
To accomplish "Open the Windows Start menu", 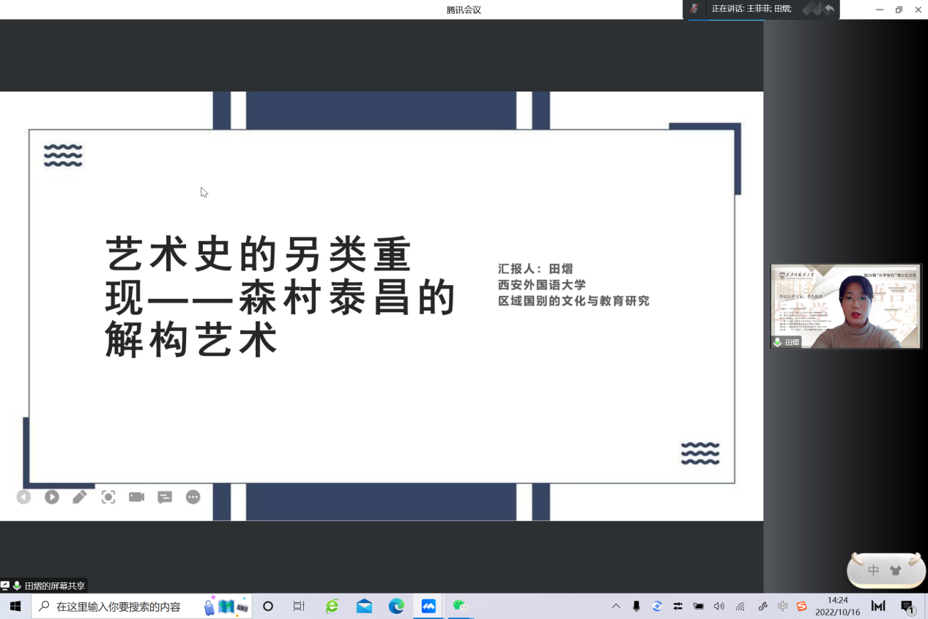I will tap(15, 606).
